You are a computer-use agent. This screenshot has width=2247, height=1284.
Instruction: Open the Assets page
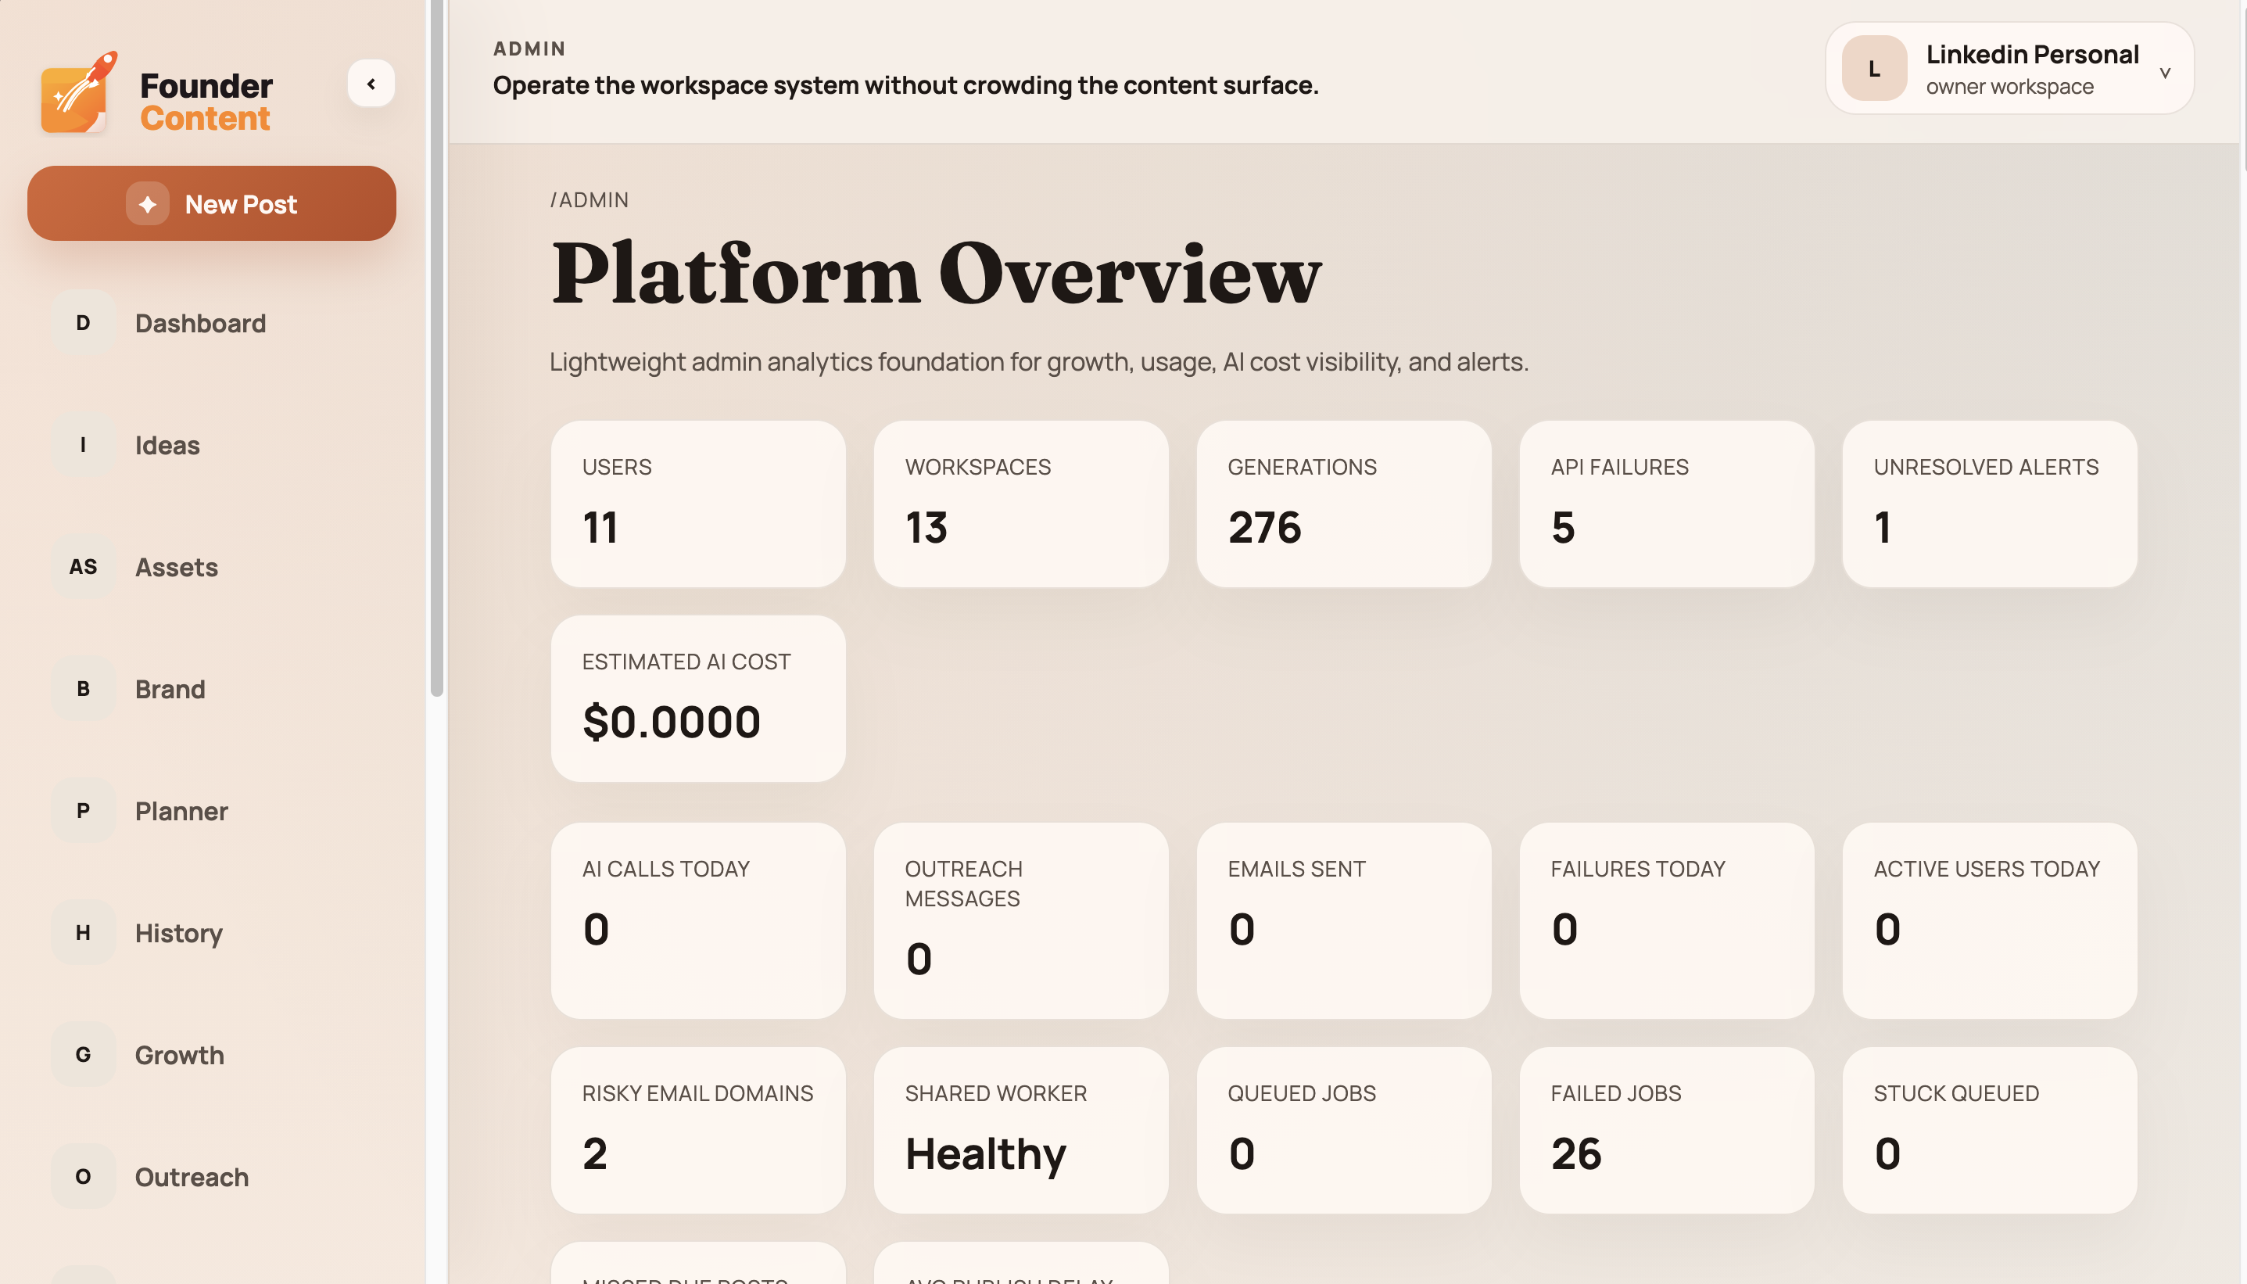[212, 566]
